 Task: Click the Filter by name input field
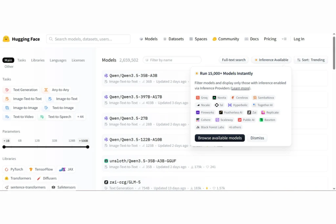[x=172, y=60]
